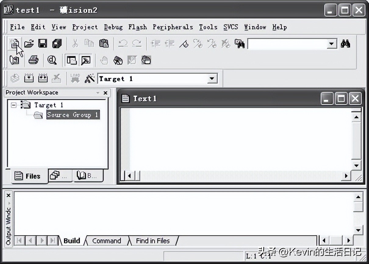The height and width of the screenshot is (264, 369).
Task: Click Output window vertical scroll down arrow
Action: (x=359, y=230)
